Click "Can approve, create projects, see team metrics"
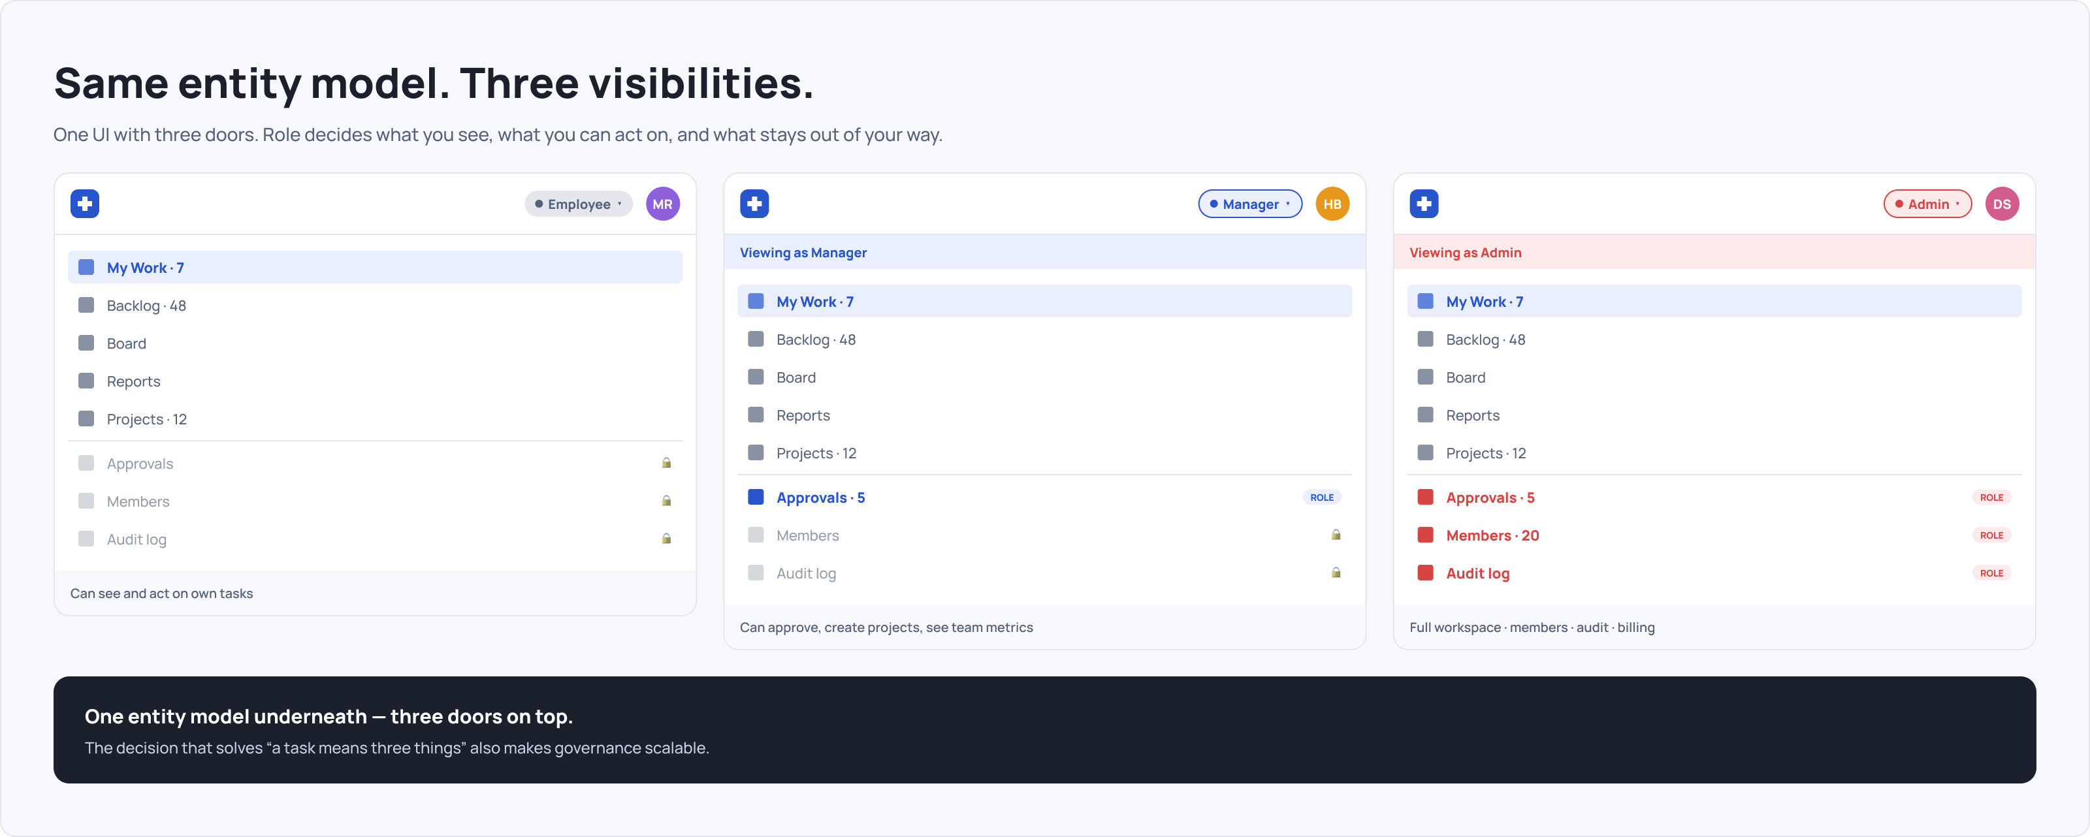2090x837 pixels. [886, 628]
